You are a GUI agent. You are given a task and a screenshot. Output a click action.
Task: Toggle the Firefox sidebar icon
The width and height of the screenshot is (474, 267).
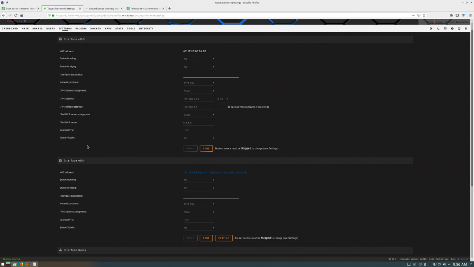457,15
